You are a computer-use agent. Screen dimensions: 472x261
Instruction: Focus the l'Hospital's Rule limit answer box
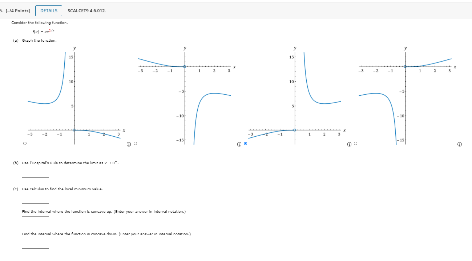(35, 173)
